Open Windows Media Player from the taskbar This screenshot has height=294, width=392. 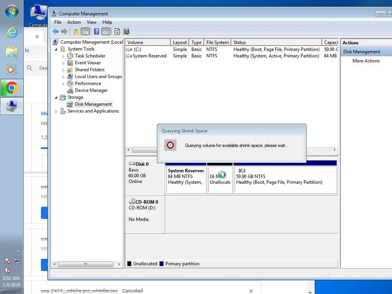11,70
